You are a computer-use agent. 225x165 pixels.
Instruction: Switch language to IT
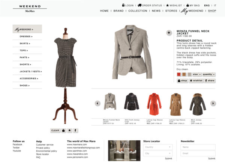[215, 6]
